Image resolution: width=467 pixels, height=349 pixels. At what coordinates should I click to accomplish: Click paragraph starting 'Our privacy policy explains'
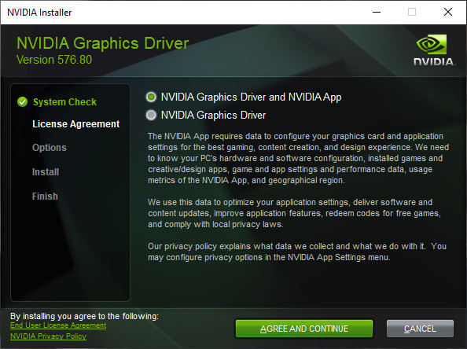pyautogui.click(x=297, y=252)
